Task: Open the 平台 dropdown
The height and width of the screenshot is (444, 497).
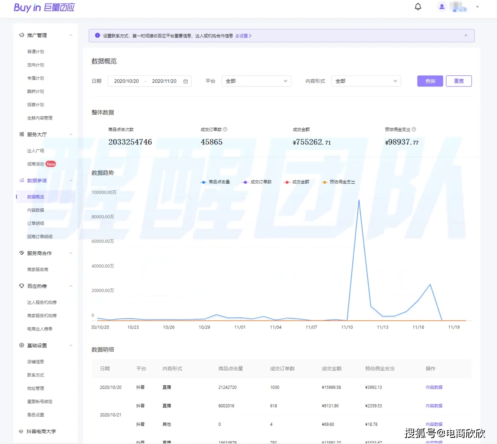Action: (257, 81)
